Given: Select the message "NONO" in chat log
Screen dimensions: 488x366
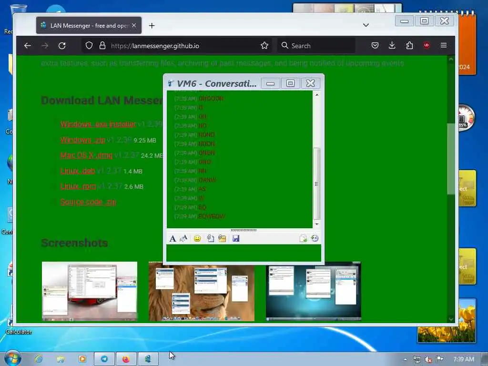Looking at the screenshot, I should point(207,135).
